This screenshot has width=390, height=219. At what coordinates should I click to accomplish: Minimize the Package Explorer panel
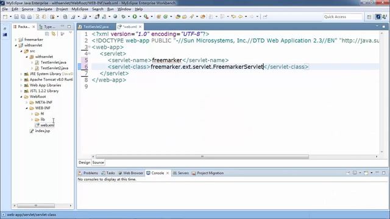click(x=62, y=26)
